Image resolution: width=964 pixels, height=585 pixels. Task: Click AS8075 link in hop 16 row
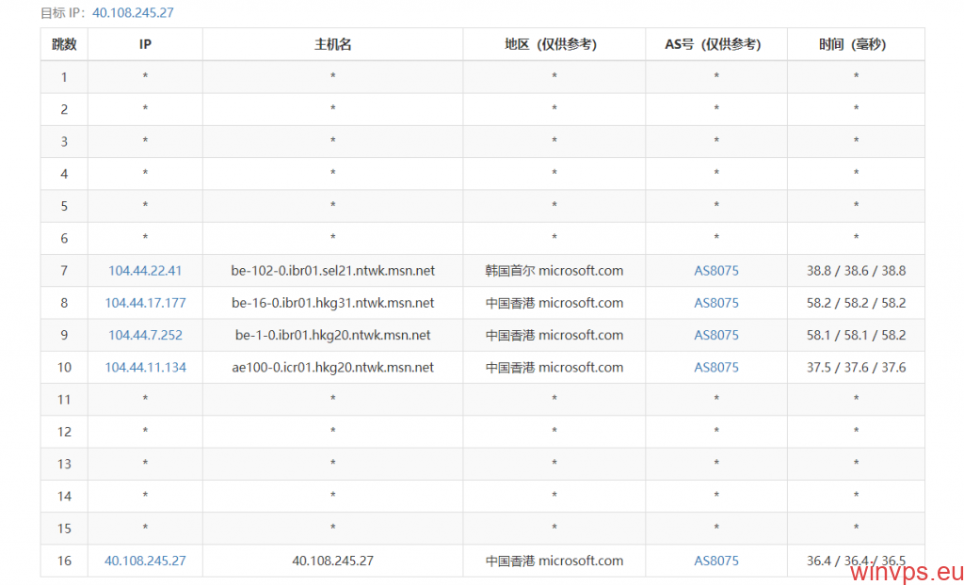coord(716,561)
